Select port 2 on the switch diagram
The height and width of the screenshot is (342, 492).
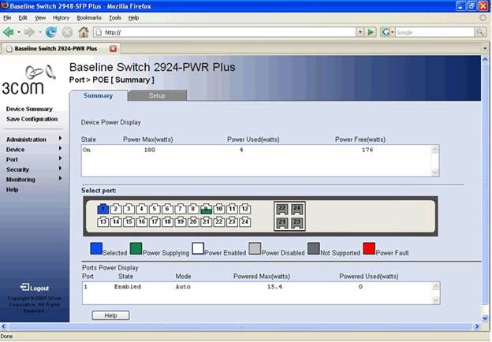point(116,209)
